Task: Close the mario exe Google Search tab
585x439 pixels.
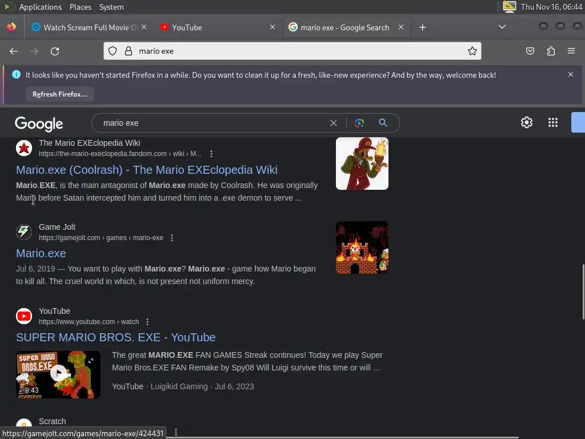Action: point(401,27)
